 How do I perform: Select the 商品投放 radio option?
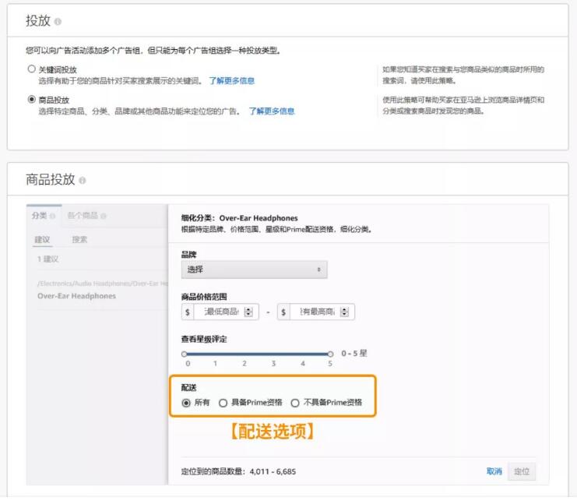click(32, 100)
